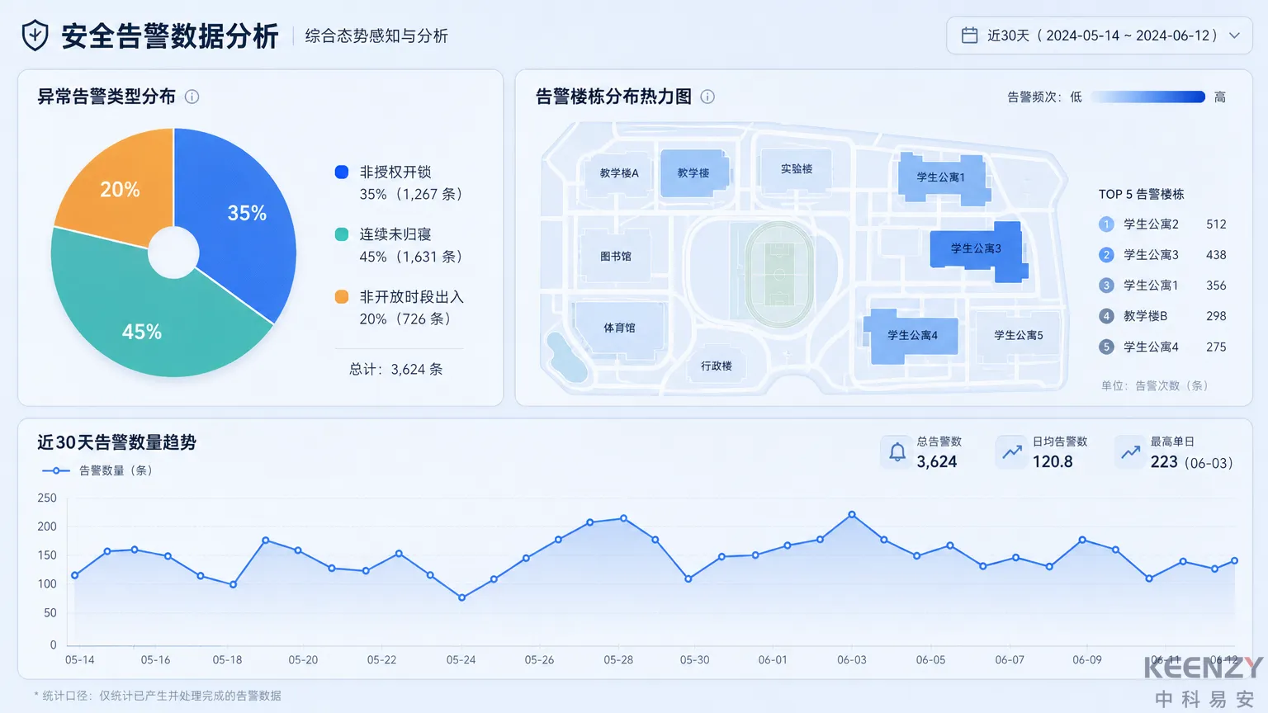This screenshot has width=1268, height=713.
Task: Click the 05-14 first data point on chart
Action: coord(75,575)
